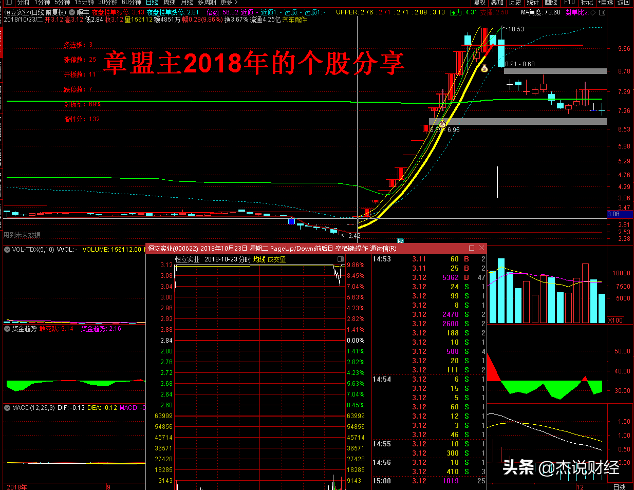Add stock with +自选 button
634x490 pixels.
coord(605,3)
